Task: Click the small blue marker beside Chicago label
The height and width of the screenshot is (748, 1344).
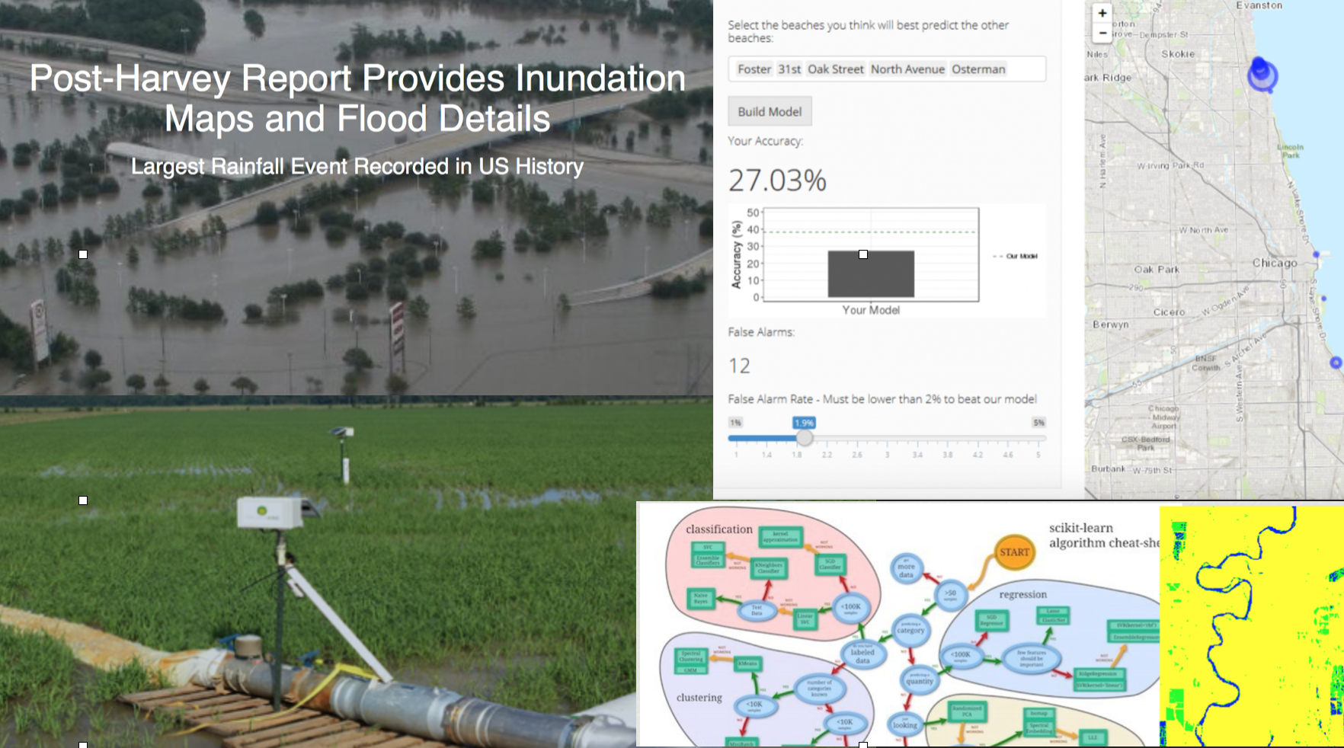Action: [x=1316, y=254]
